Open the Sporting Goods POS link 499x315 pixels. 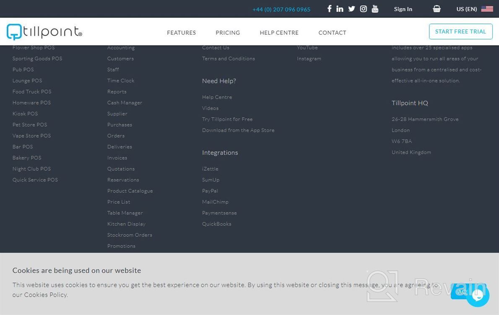coord(37,59)
